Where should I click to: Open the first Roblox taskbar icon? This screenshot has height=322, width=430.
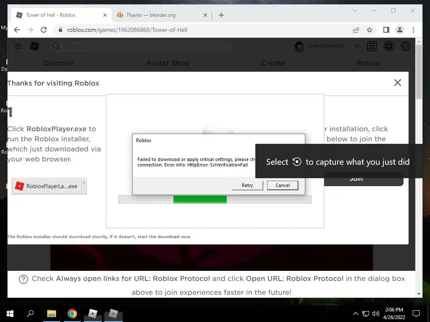[x=93, y=314]
